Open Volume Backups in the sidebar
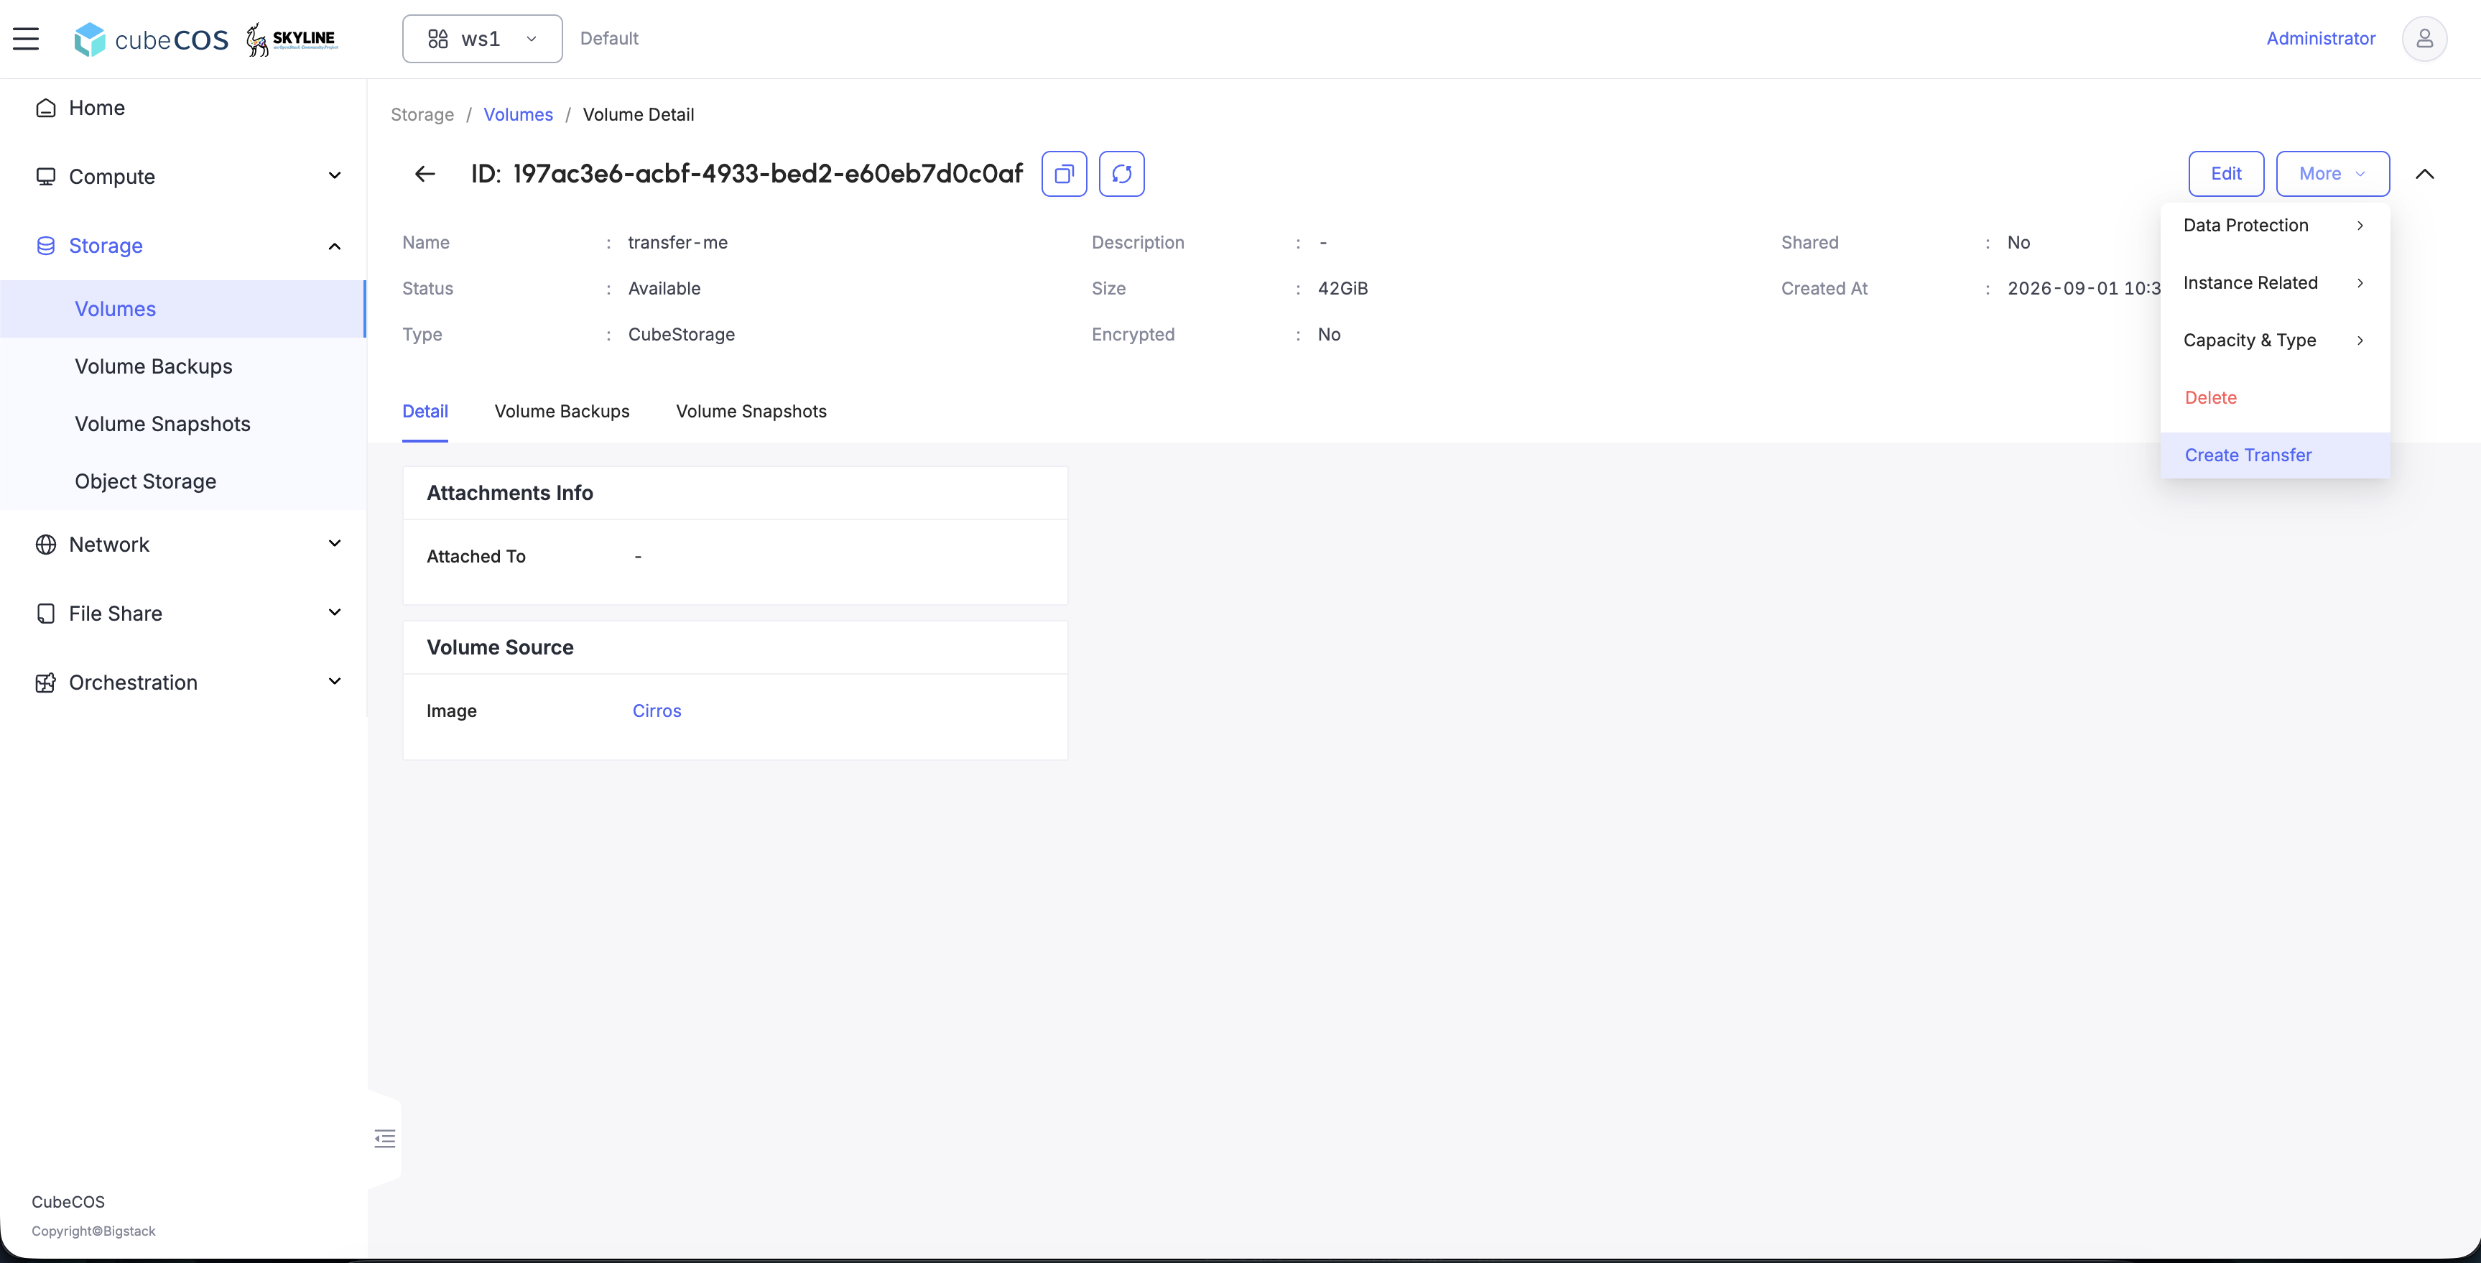Image resolution: width=2481 pixels, height=1263 pixels. click(183, 366)
